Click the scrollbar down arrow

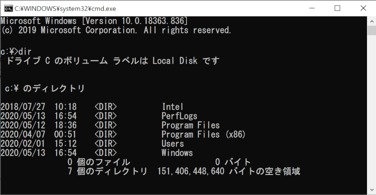click(x=371, y=190)
